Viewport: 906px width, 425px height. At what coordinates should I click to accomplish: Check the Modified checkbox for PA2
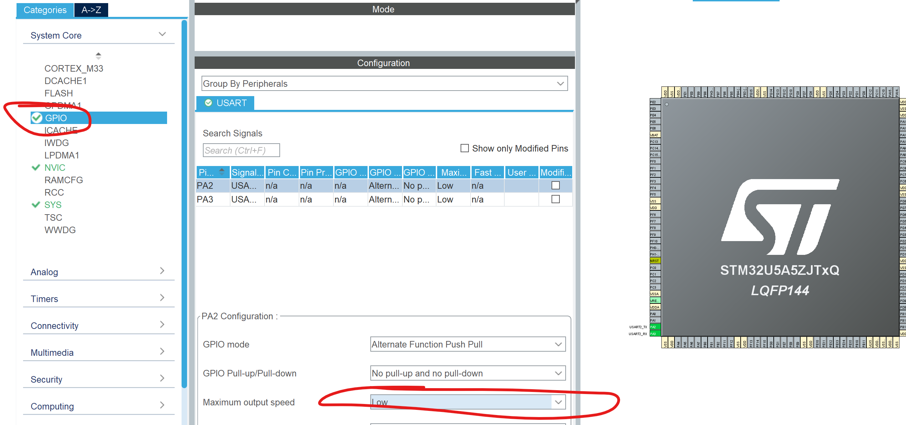555,185
